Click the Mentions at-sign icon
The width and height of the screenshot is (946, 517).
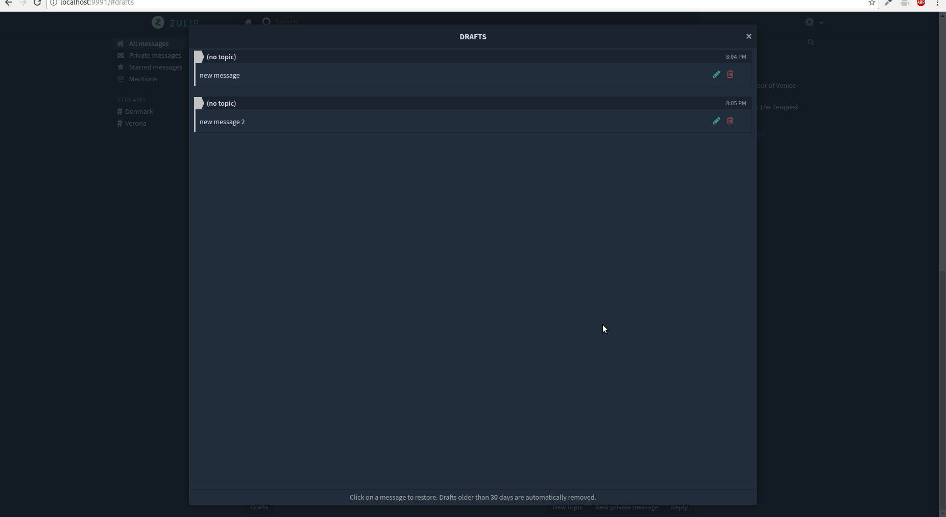pos(120,79)
